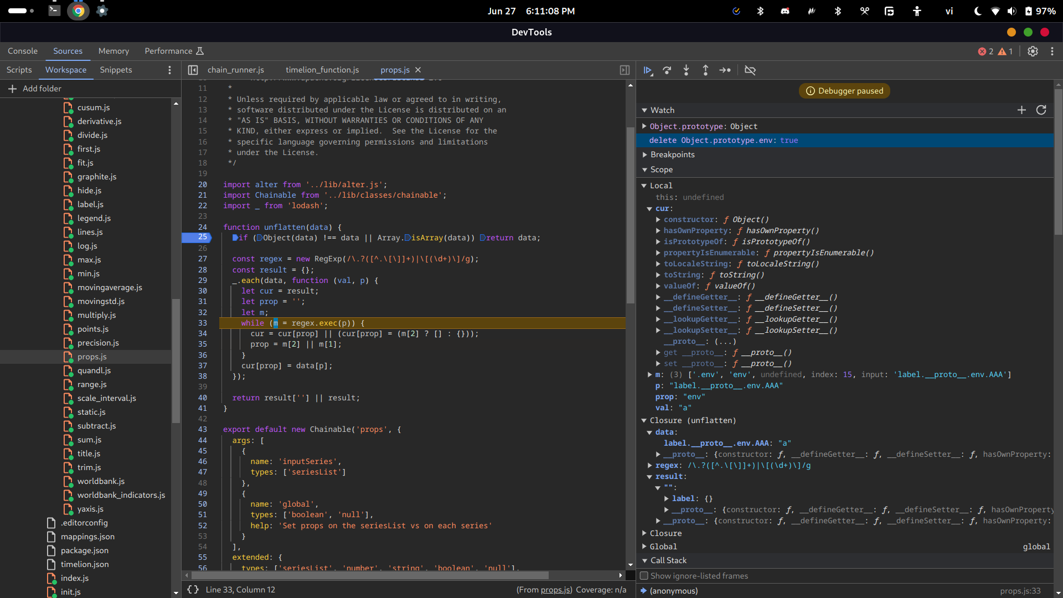Viewport: 1063px width, 598px height.
Task: Open the Snippets navigator tab
Action: pyautogui.click(x=116, y=70)
